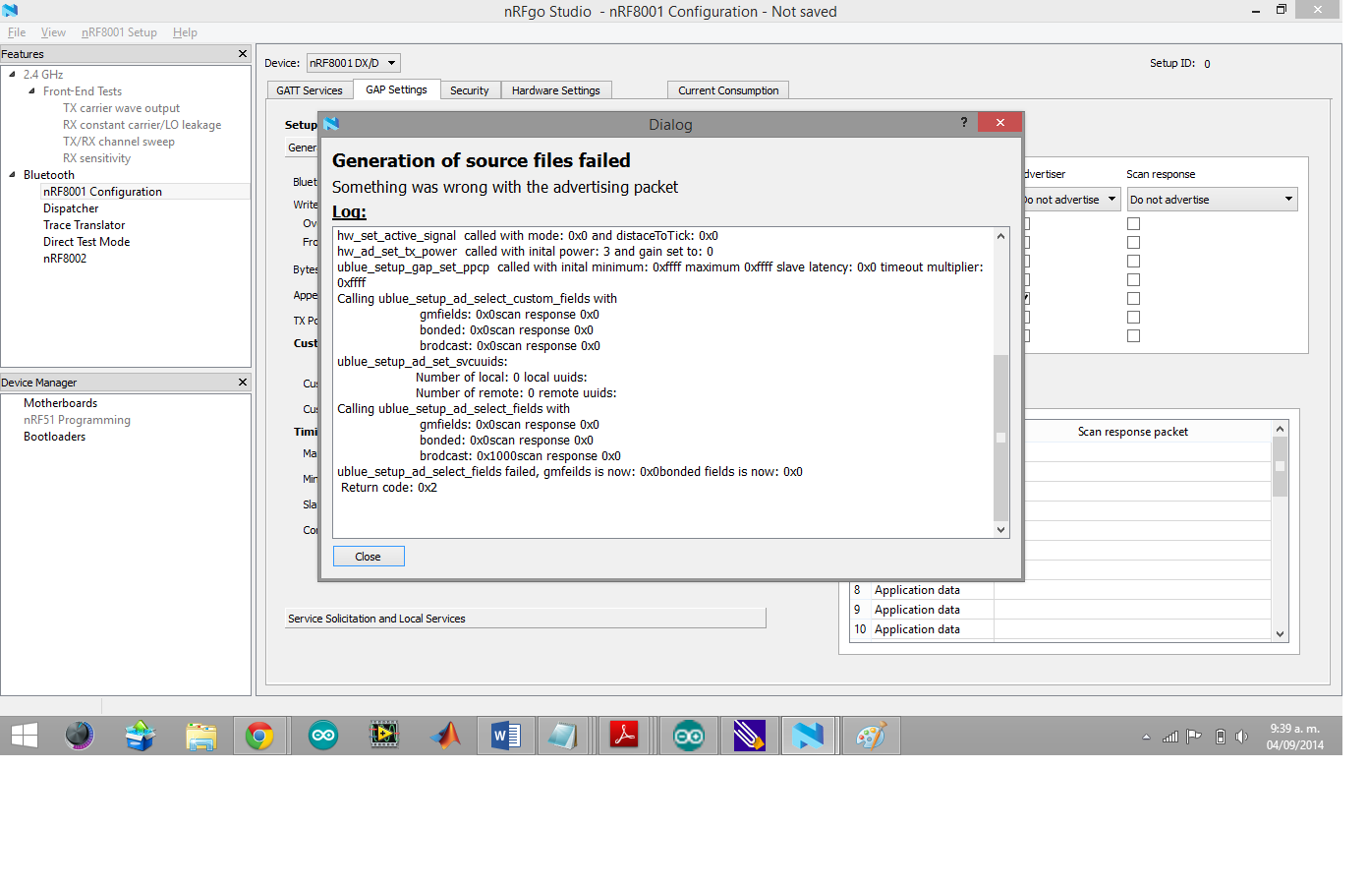Open the Advertiser 'Do not advertise' dropdown arrow
Image resolution: width=1368 pixels, height=887 pixels.
pyautogui.click(x=1111, y=200)
